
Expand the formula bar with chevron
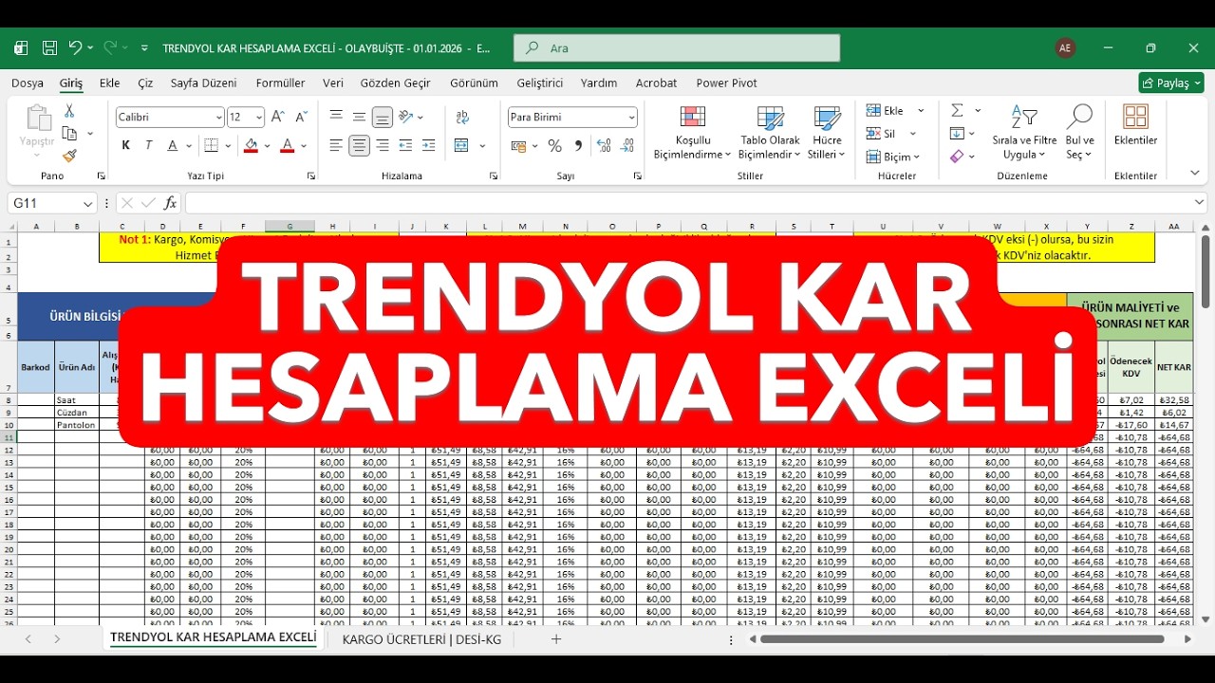click(1200, 202)
